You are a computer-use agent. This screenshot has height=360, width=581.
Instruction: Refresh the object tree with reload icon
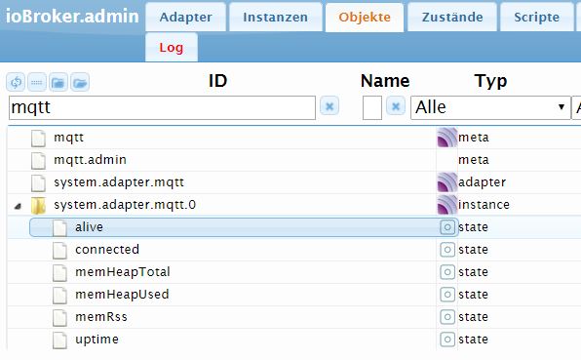(16, 82)
